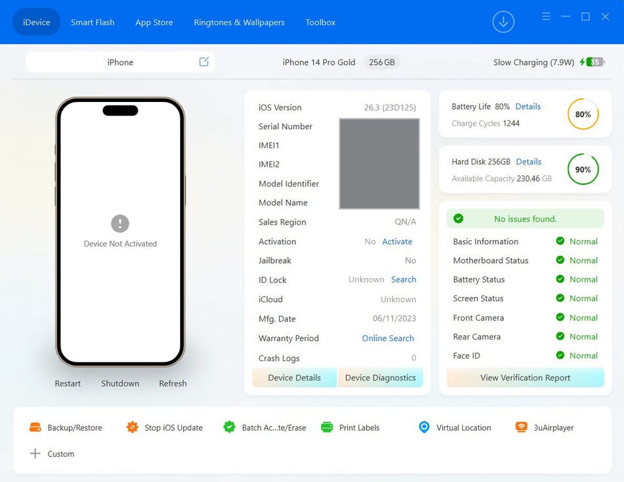Click the iPhone screen preview image

coord(120,232)
